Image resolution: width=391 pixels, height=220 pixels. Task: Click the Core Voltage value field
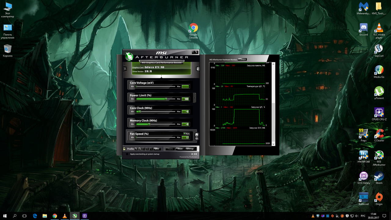tap(185, 86)
